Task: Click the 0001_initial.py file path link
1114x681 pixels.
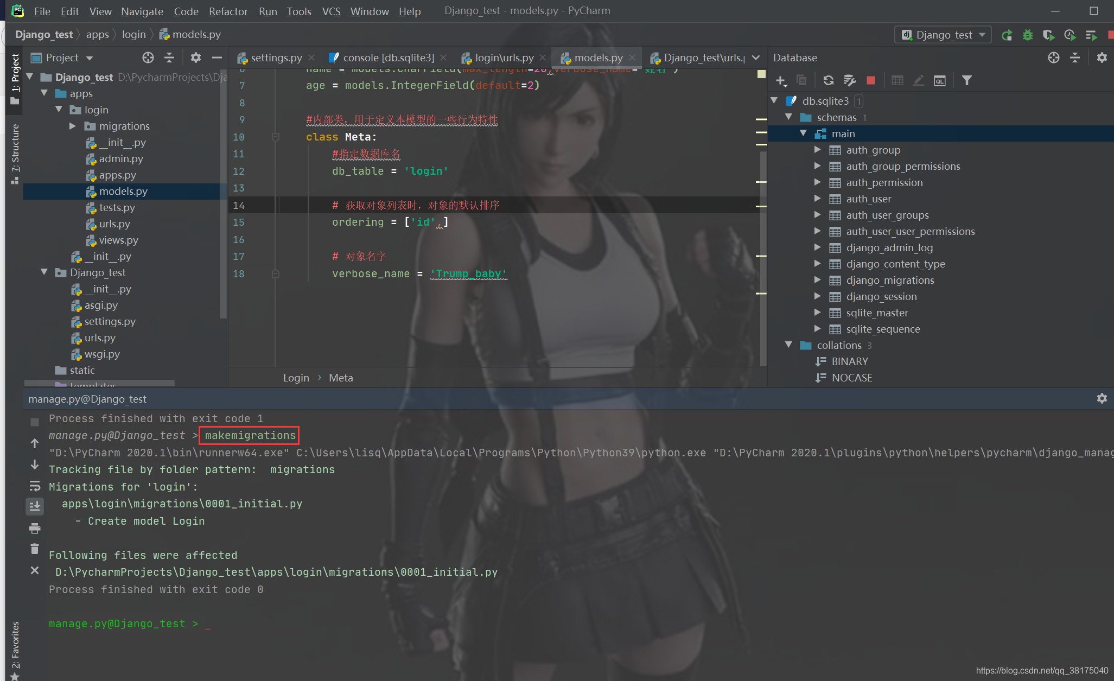Action: tap(276, 572)
